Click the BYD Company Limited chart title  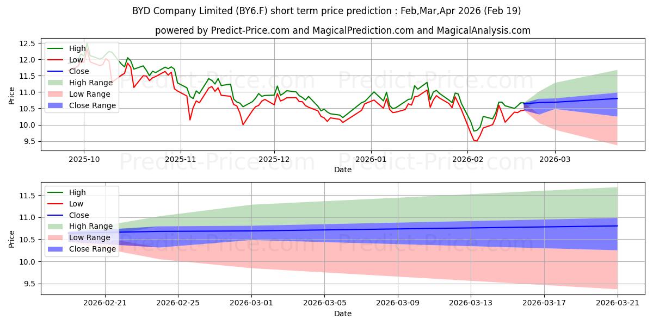click(326, 11)
